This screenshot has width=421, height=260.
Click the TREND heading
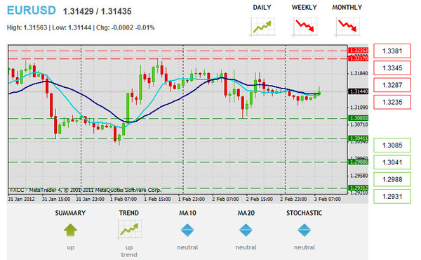(x=129, y=213)
